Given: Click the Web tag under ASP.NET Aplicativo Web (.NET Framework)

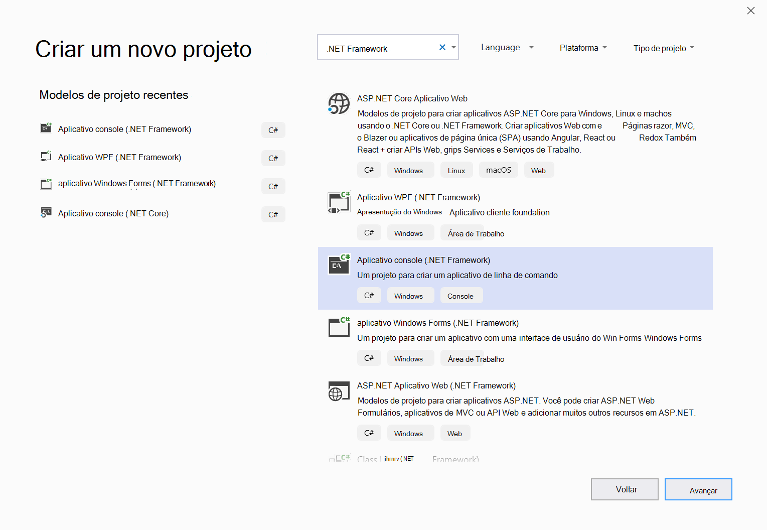Looking at the screenshot, I should click(x=455, y=433).
